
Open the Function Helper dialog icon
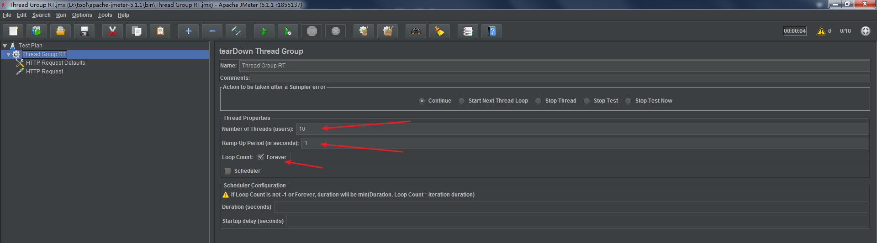(468, 31)
